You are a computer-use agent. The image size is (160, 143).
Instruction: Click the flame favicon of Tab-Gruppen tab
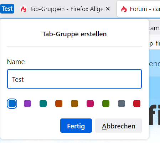24,9
